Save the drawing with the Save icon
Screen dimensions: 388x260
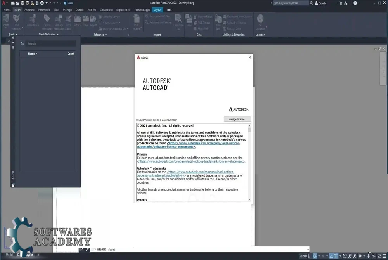[x=23, y=3]
